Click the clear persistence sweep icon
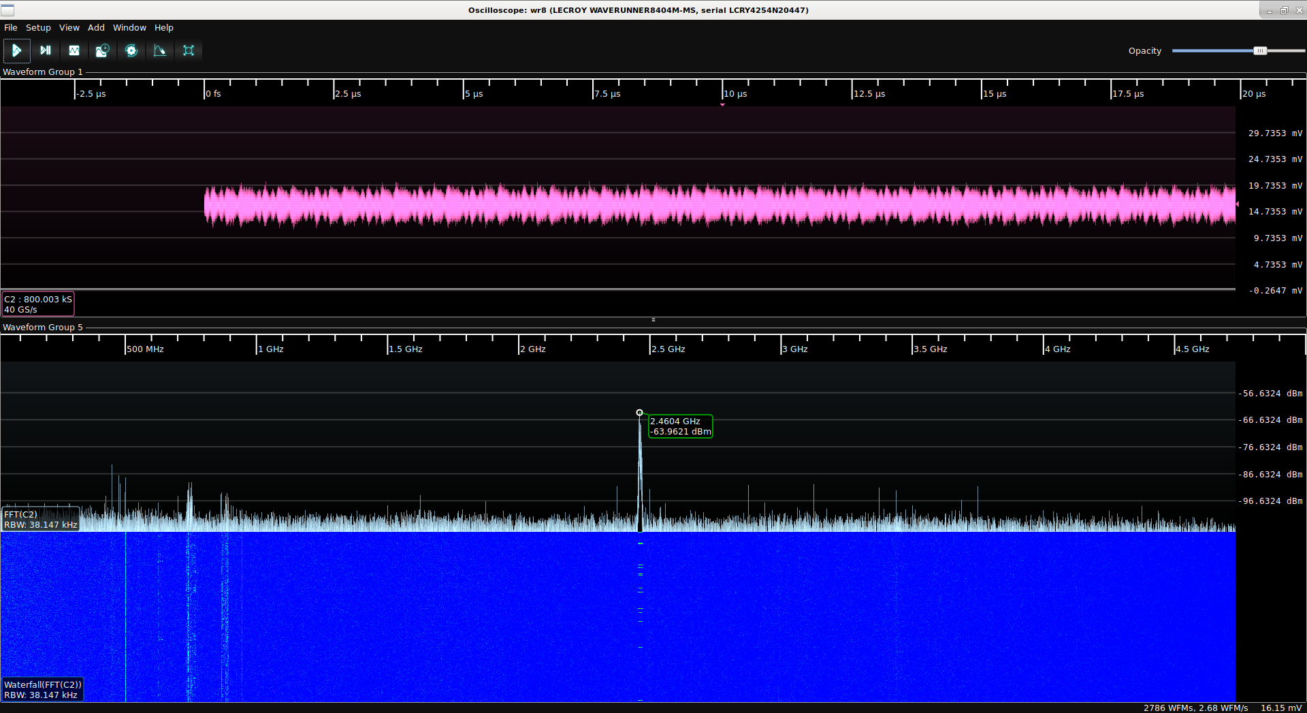Viewport: 1307px width, 713px height. coord(160,50)
